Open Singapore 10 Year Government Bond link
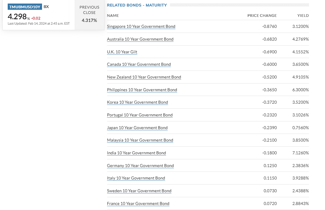This screenshot has width=325, height=210. tap(141, 26)
